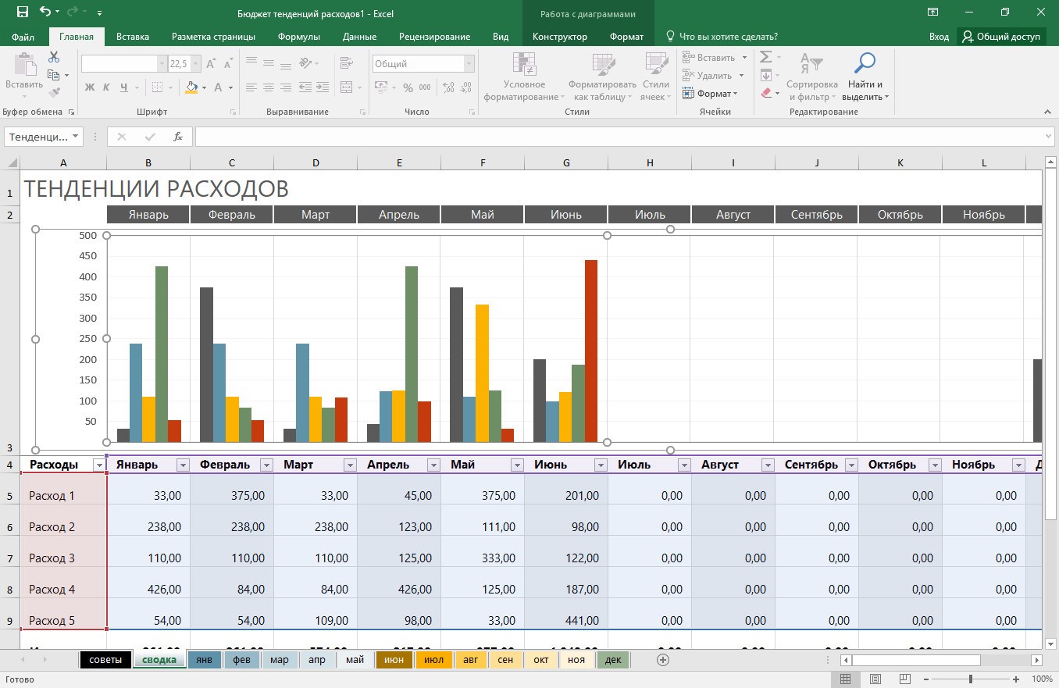
Task: Expand the Name Box dropdown arrow
Action: point(75,137)
